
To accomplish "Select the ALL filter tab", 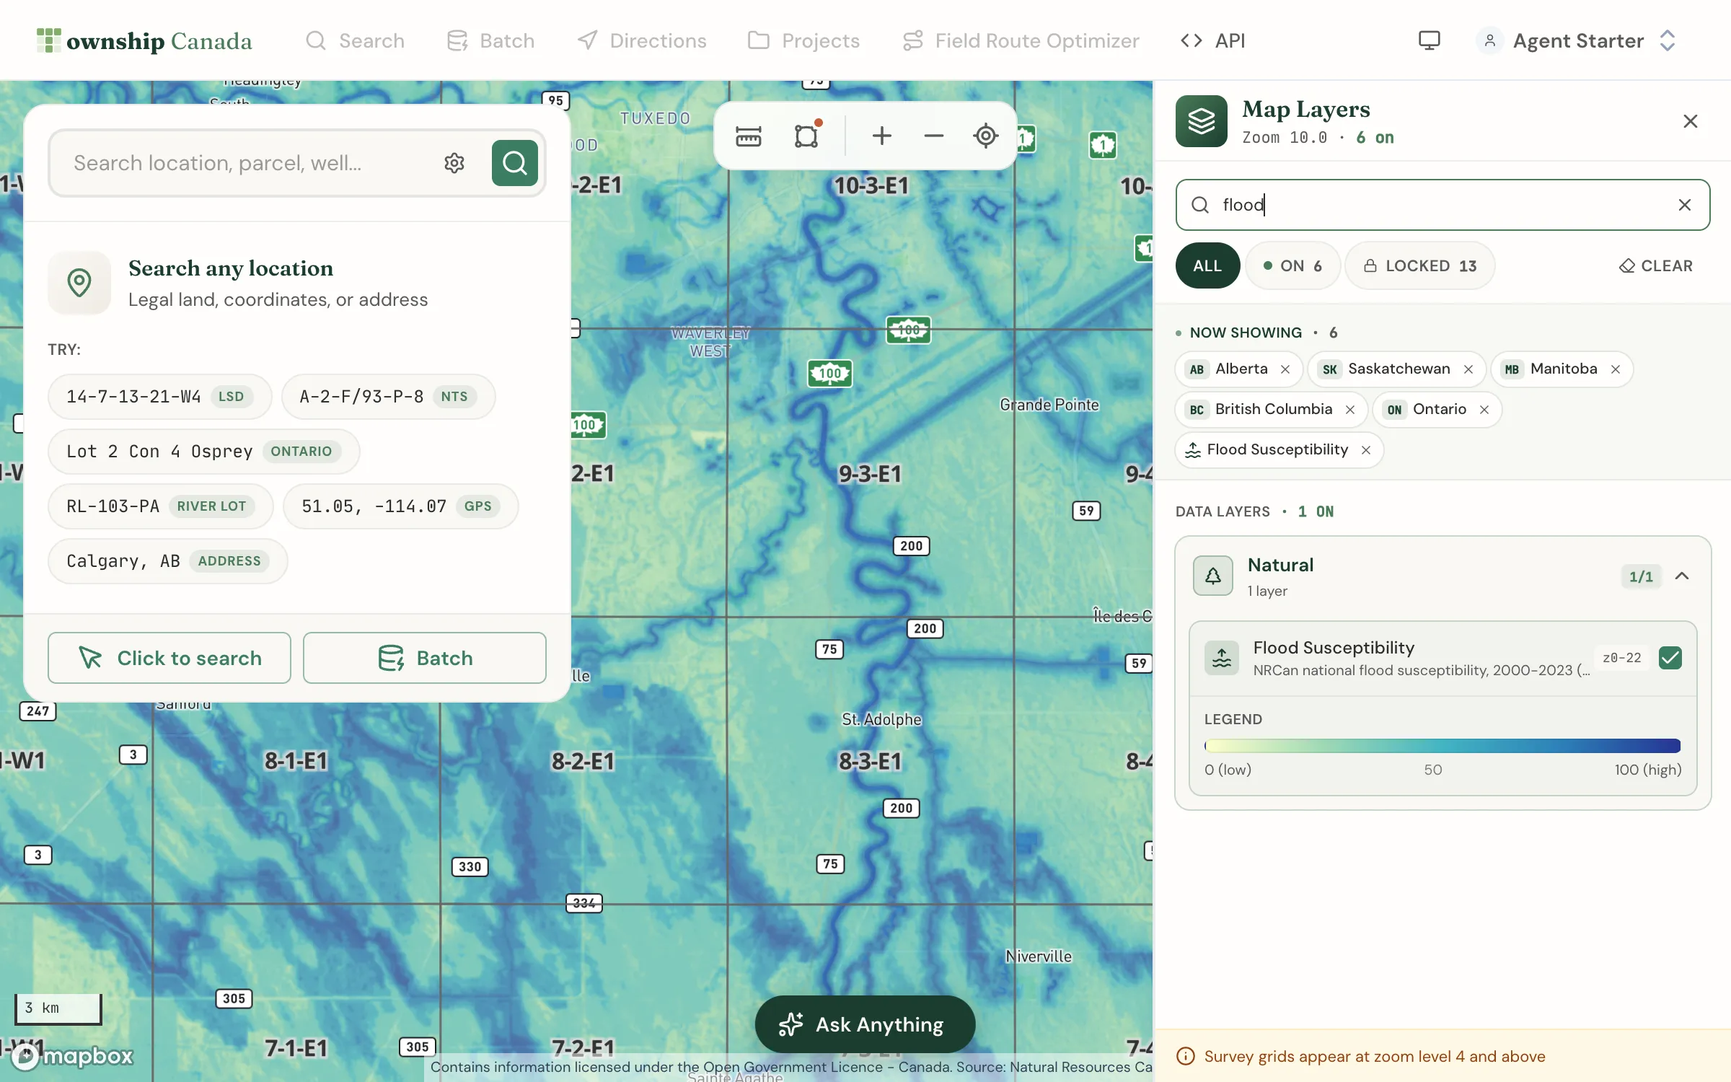I will pos(1207,265).
